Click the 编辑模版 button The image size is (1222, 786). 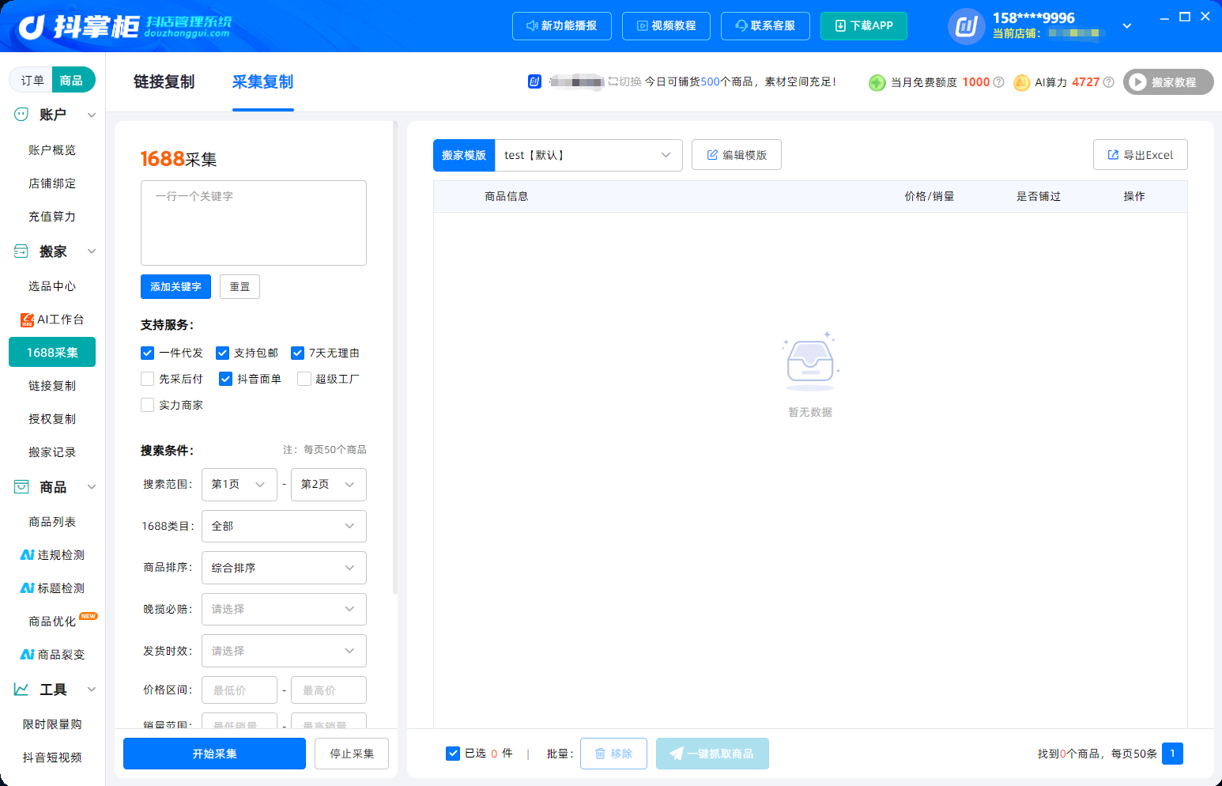pos(737,155)
